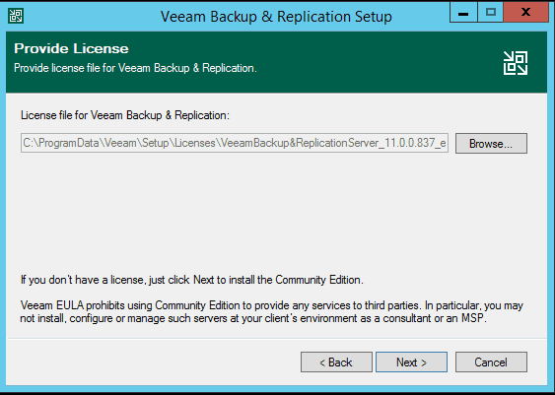555x395 pixels.
Task: Click the version number 11.0.0.837 in path
Action: click(409, 143)
